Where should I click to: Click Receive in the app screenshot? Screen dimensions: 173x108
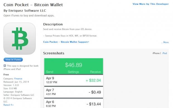tap(95, 72)
